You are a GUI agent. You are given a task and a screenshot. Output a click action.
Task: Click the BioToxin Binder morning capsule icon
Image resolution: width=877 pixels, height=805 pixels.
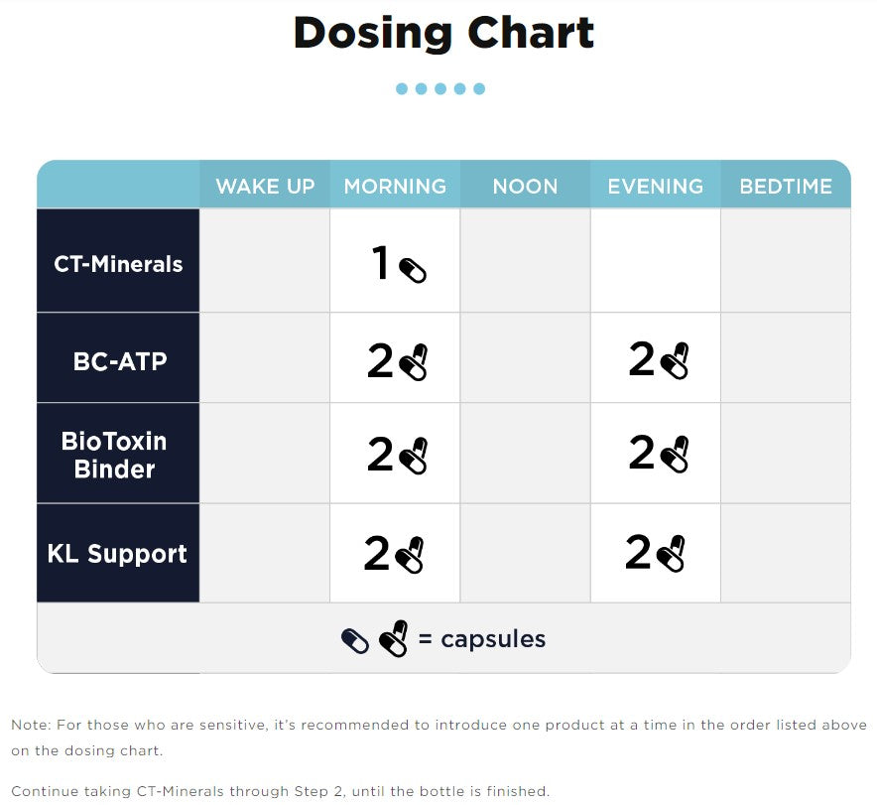pos(413,455)
